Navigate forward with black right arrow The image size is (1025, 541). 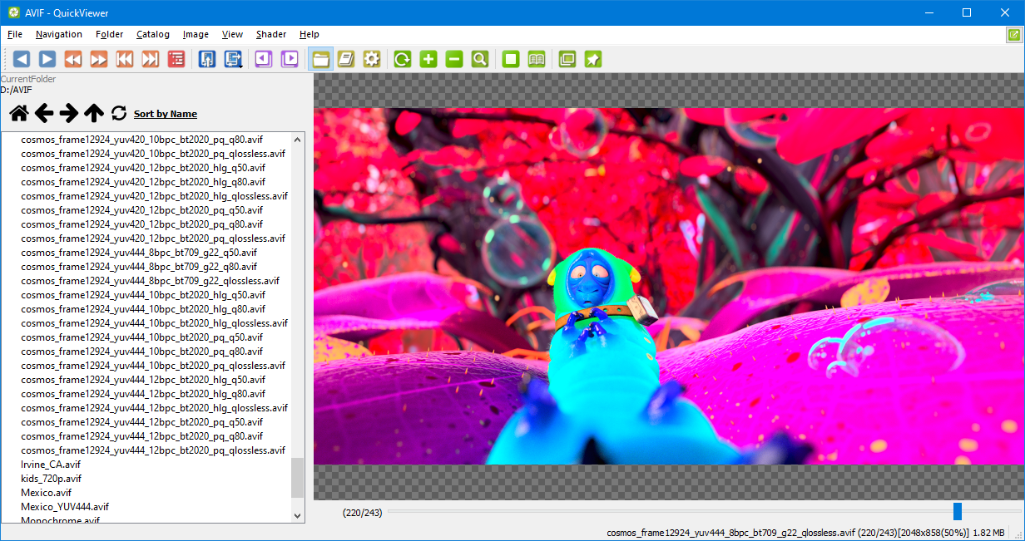[69, 113]
